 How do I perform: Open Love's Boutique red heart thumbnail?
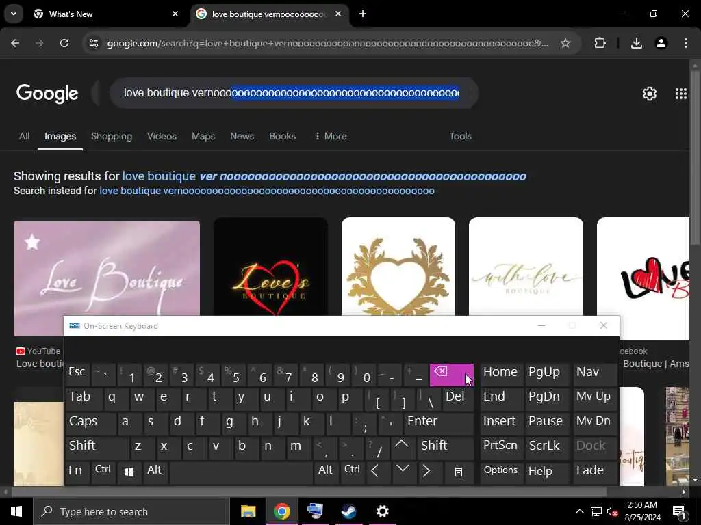click(270, 267)
